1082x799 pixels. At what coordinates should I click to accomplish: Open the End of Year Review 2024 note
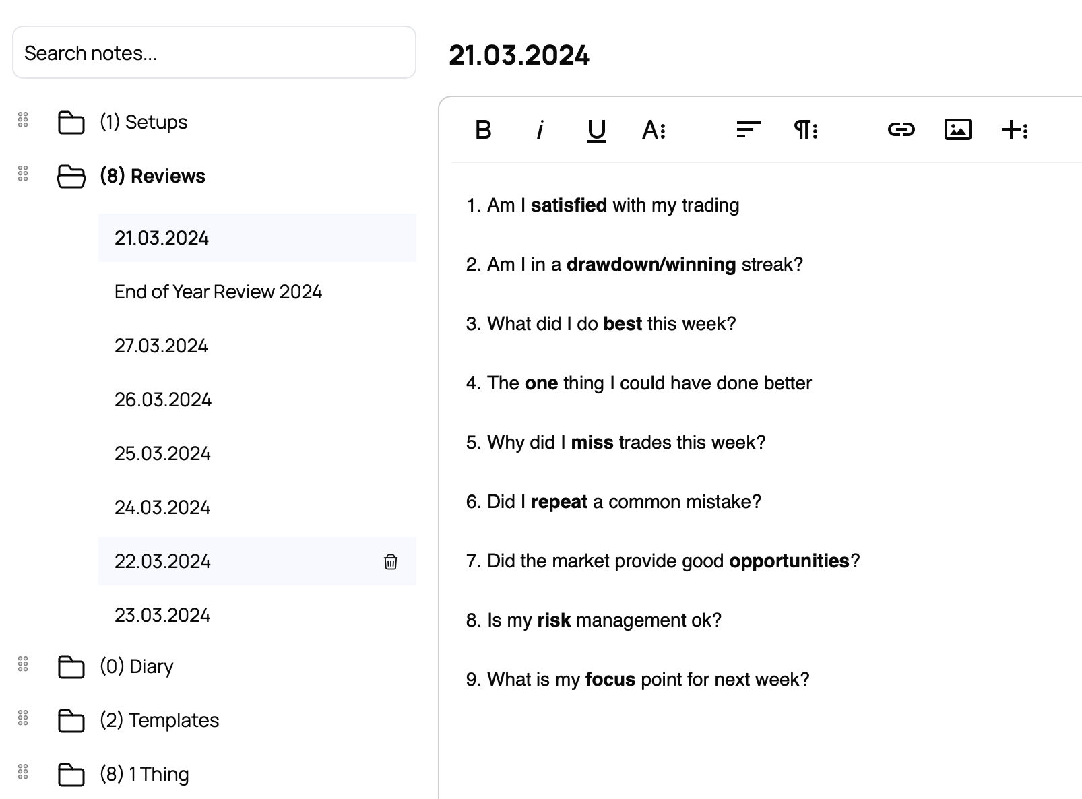click(218, 292)
